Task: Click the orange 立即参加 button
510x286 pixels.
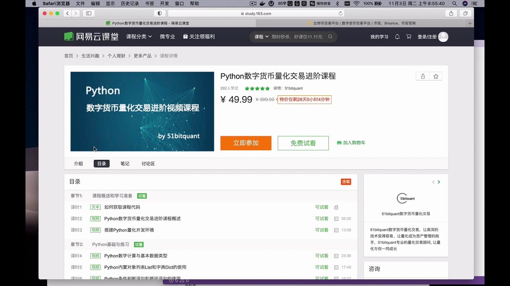Action: point(246,143)
